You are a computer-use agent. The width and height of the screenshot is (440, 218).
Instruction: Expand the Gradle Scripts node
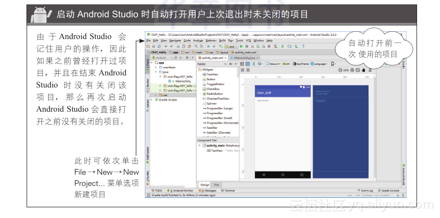152,99
